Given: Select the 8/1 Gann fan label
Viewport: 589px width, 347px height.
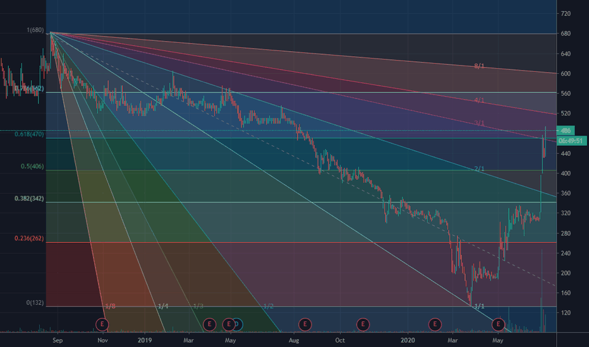Looking at the screenshot, I should coord(479,66).
